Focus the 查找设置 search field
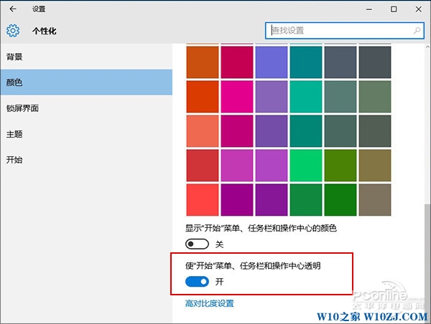The height and width of the screenshot is (324, 431). 344,30
